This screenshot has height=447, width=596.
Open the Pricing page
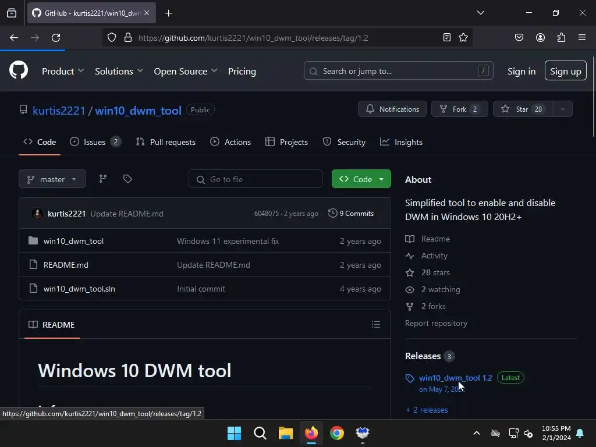242,71
